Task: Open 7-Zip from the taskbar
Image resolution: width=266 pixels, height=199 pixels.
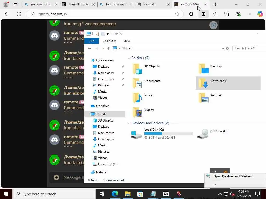Action: (x=166, y=194)
